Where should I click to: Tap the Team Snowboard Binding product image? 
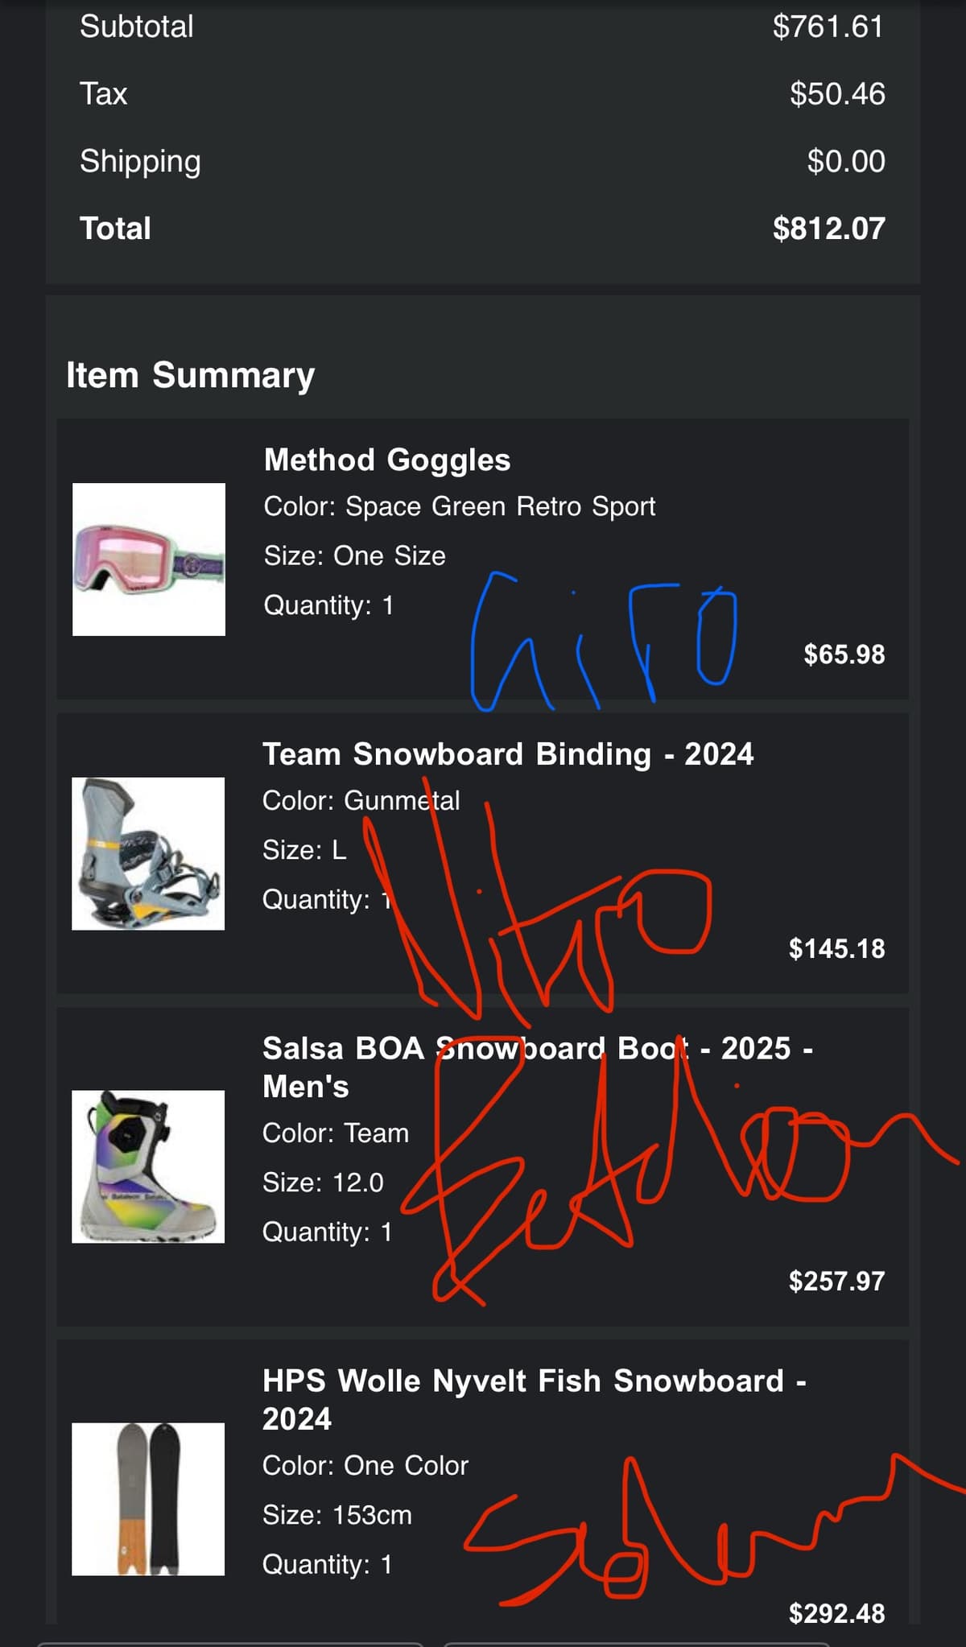[148, 853]
